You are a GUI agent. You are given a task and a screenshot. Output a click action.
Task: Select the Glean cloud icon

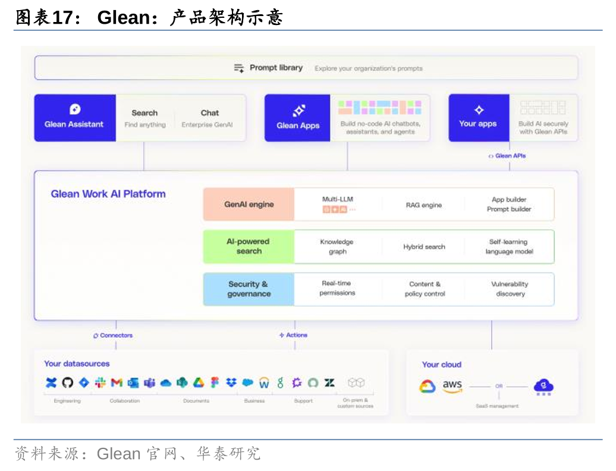(x=543, y=387)
